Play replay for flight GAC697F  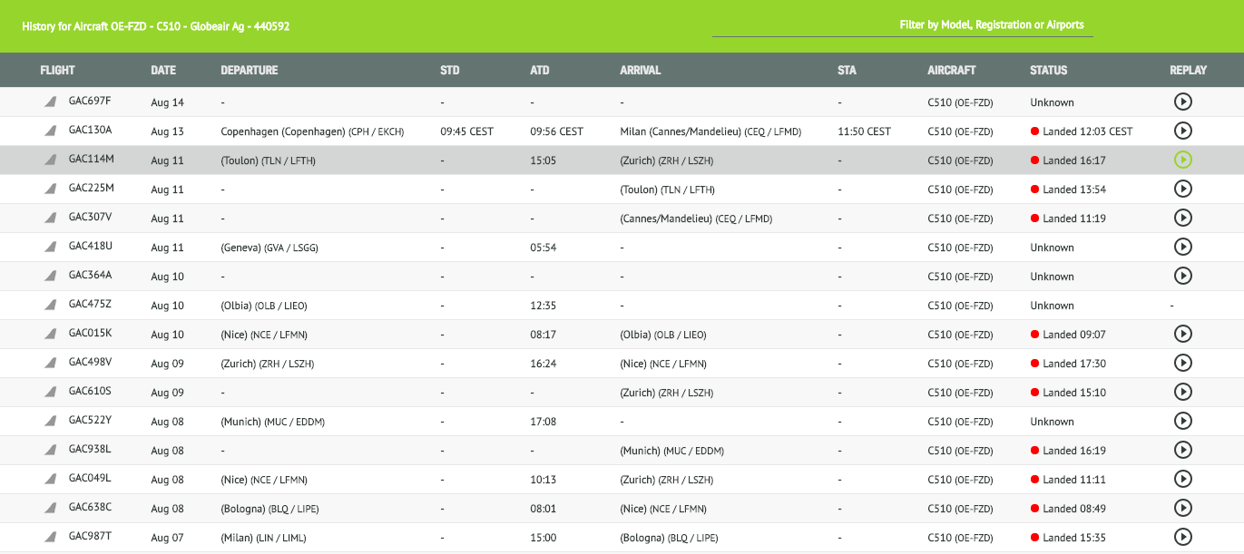pyautogui.click(x=1182, y=102)
